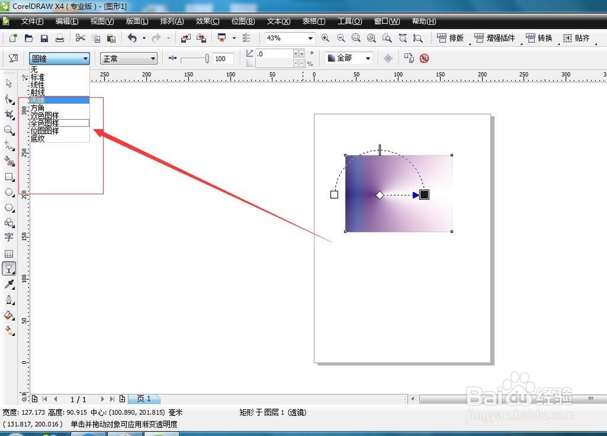Click the Export icon
The height and width of the screenshot is (436, 607).
[x=202, y=38]
